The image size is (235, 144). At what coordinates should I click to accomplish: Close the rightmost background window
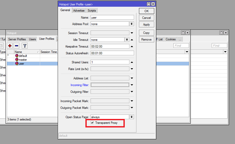pyautogui.click(x=226, y=33)
